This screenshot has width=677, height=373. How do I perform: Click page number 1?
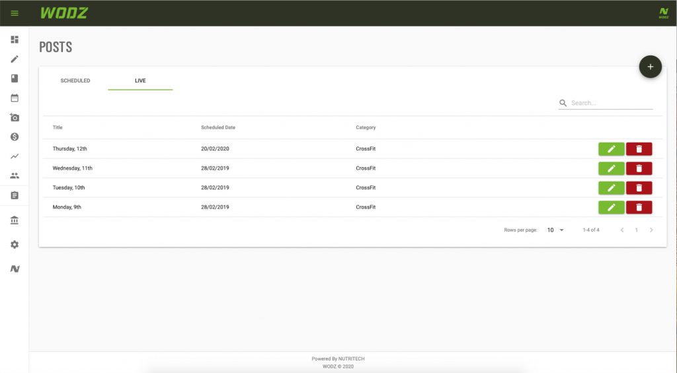click(x=637, y=230)
